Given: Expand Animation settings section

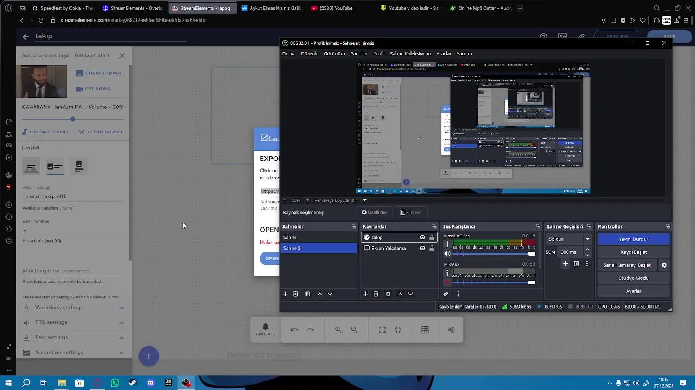Looking at the screenshot, I should click(x=74, y=352).
